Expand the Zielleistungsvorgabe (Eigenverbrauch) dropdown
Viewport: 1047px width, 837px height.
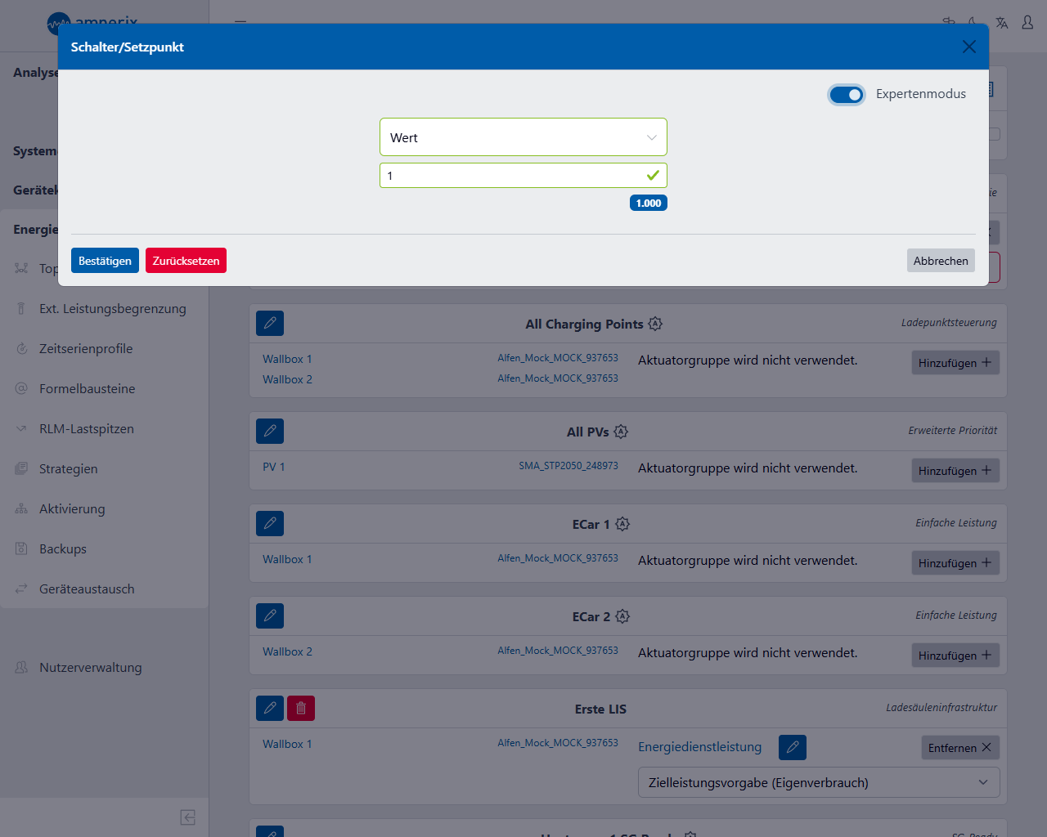[x=818, y=782]
